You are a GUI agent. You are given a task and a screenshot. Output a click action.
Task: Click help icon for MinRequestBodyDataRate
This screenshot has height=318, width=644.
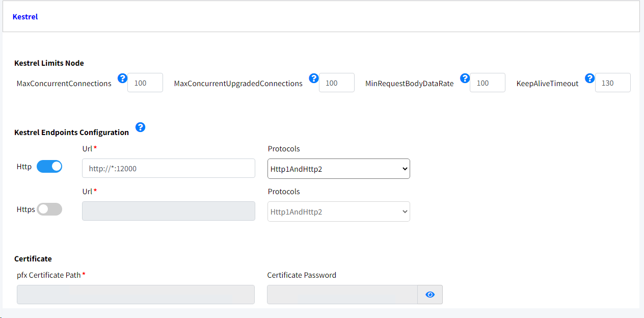[x=465, y=78]
